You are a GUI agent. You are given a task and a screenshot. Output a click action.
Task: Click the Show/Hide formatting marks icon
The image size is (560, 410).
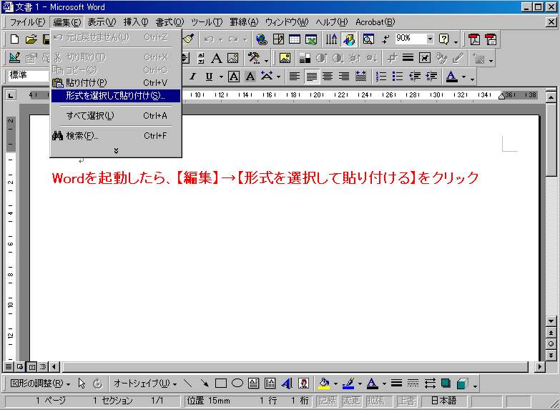point(385,39)
